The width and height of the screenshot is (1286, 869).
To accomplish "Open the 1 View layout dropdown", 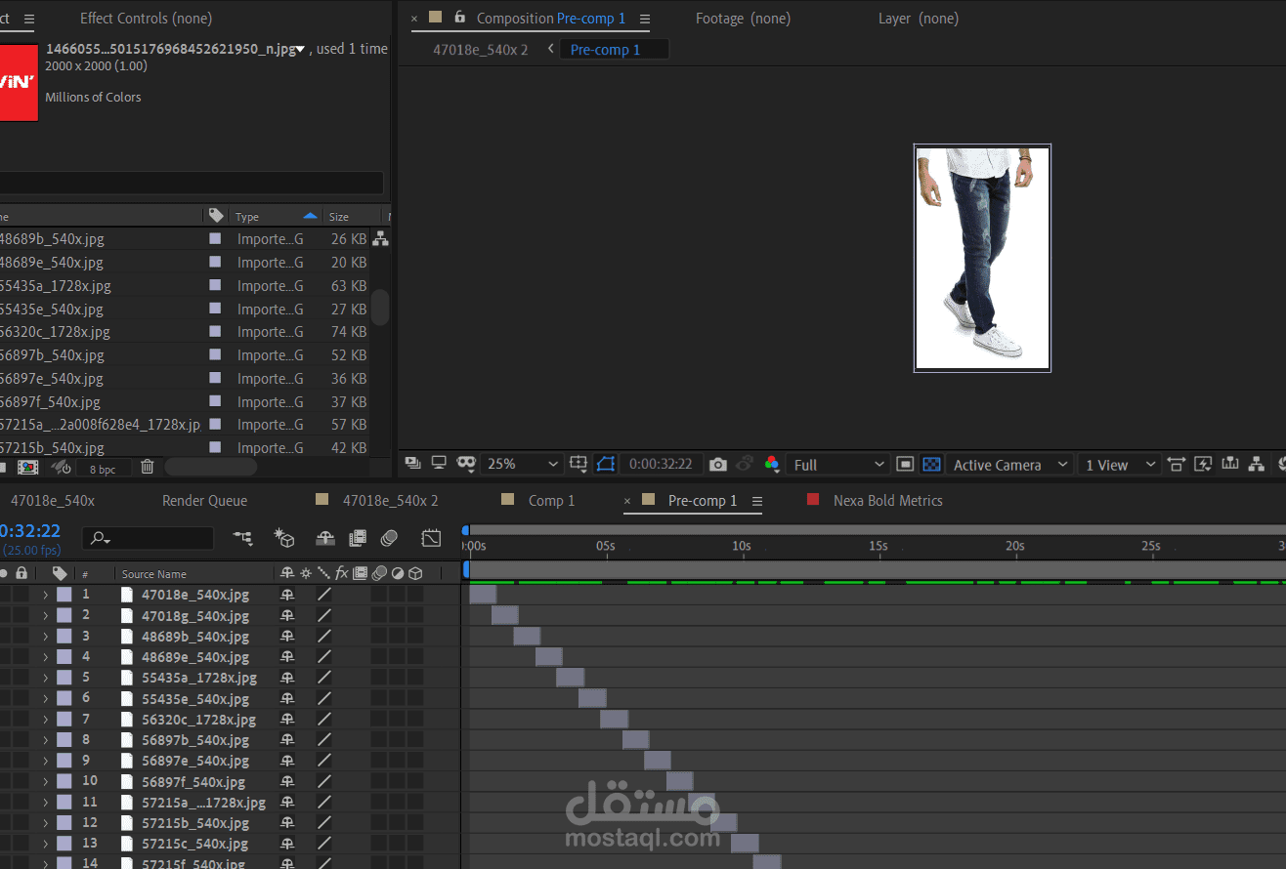I will coord(1119,465).
